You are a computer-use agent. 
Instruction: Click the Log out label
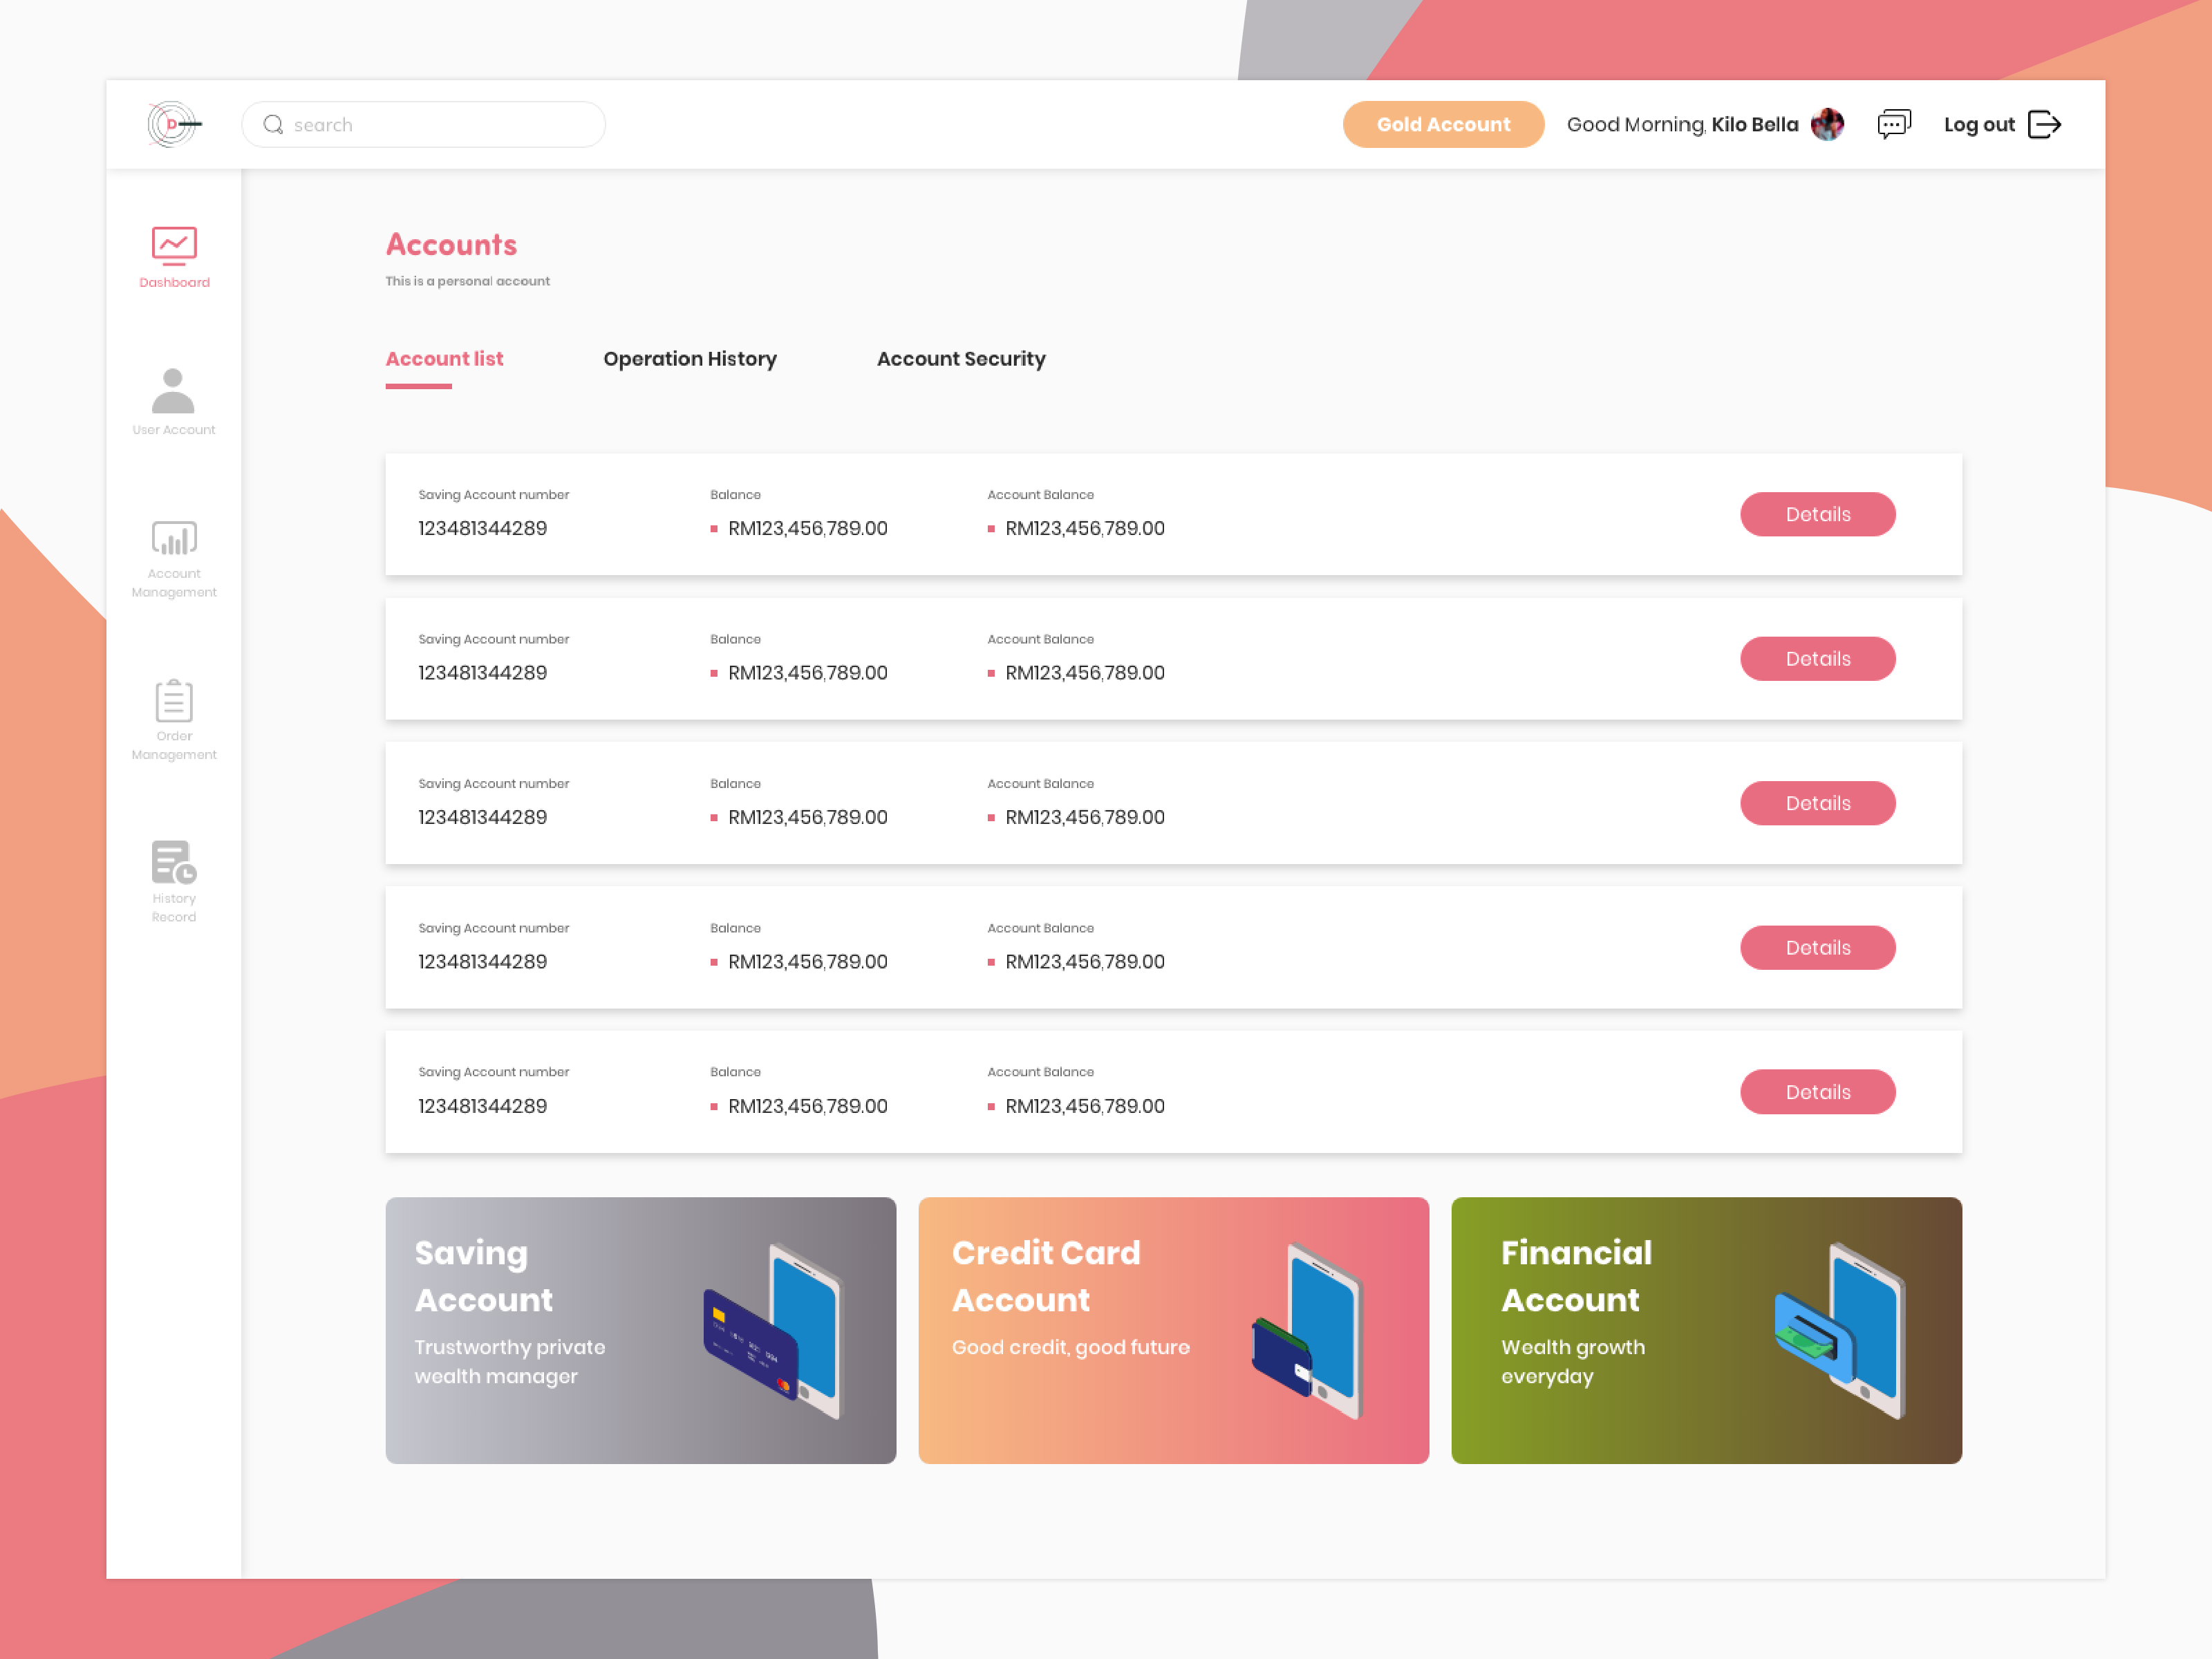tap(1979, 124)
